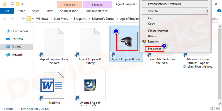Click the vertical scrollbar thumb
222x111 pixels.
[x=220, y=63]
